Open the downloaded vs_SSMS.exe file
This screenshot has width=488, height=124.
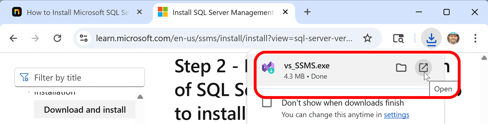click(x=423, y=68)
